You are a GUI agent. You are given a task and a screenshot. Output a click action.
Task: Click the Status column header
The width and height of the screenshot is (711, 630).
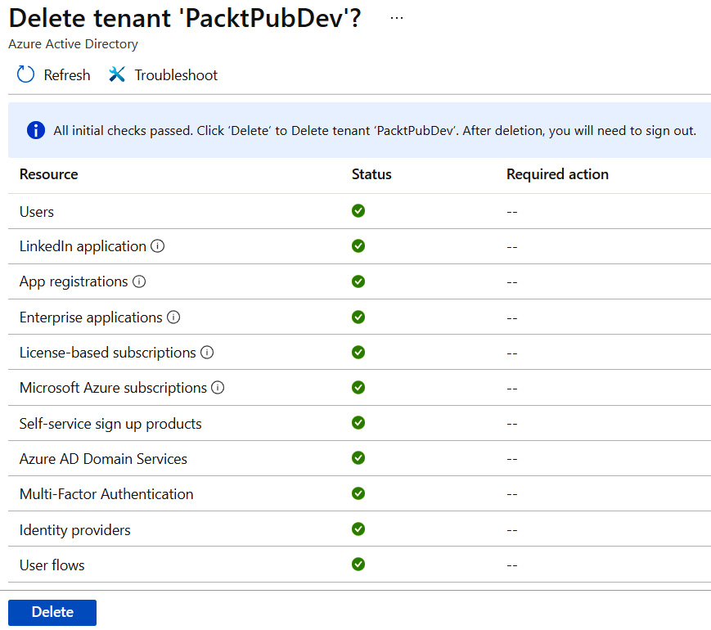point(371,174)
